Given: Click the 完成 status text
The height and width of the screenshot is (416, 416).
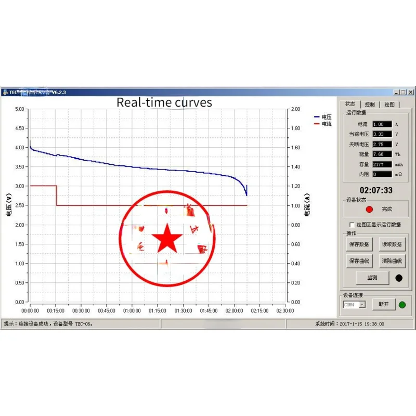Looking at the screenshot, I should (387, 209).
